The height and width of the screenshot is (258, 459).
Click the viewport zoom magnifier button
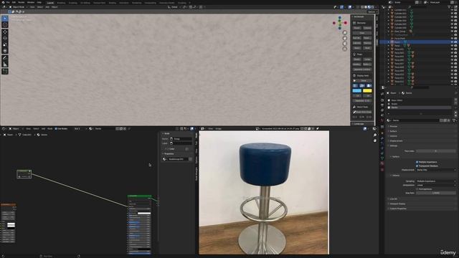(345, 32)
